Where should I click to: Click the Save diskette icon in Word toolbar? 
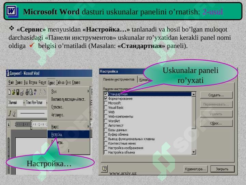click(x=18, y=92)
